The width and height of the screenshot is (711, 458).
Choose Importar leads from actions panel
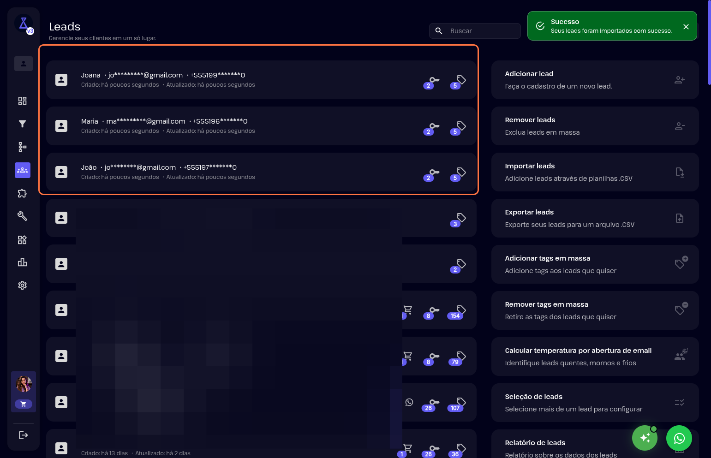(x=594, y=172)
